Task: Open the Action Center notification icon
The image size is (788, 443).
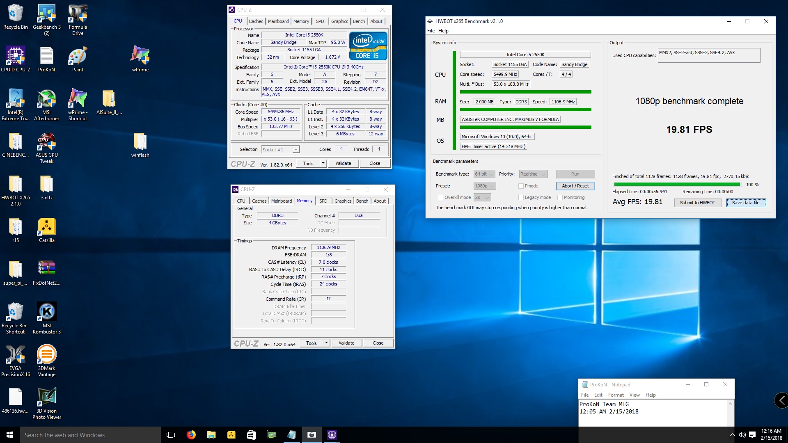Action: (752, 435)
